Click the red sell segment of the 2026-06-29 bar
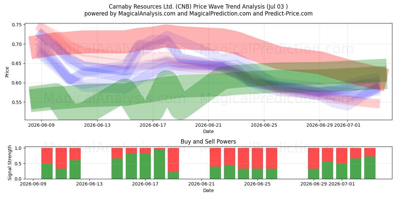 pyautogui.click(x=314, y=158)
